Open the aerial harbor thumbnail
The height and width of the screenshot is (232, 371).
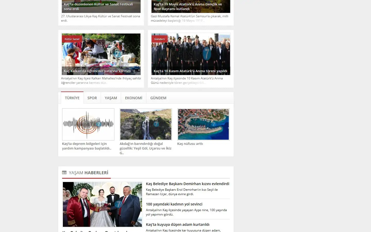[203, 124]
